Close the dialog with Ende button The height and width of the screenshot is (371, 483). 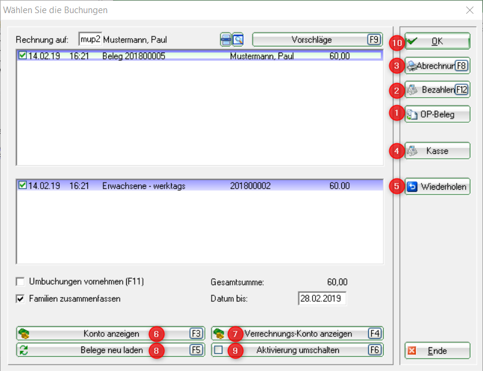tap(437, 351)
